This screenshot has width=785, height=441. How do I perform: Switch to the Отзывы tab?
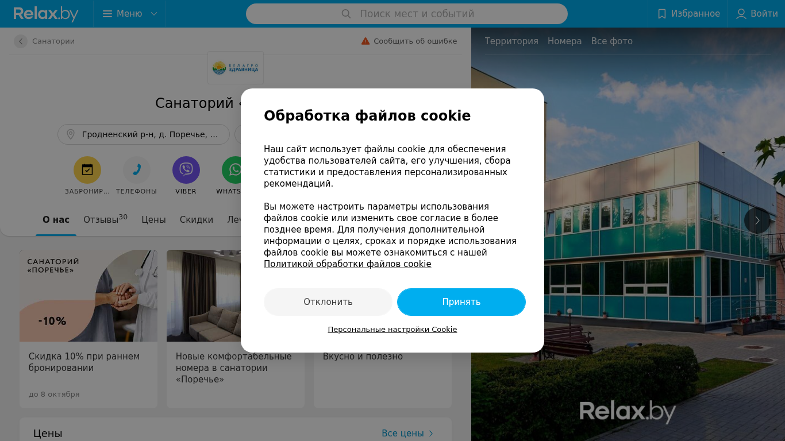pyautogui.click(x=105, y=219)
